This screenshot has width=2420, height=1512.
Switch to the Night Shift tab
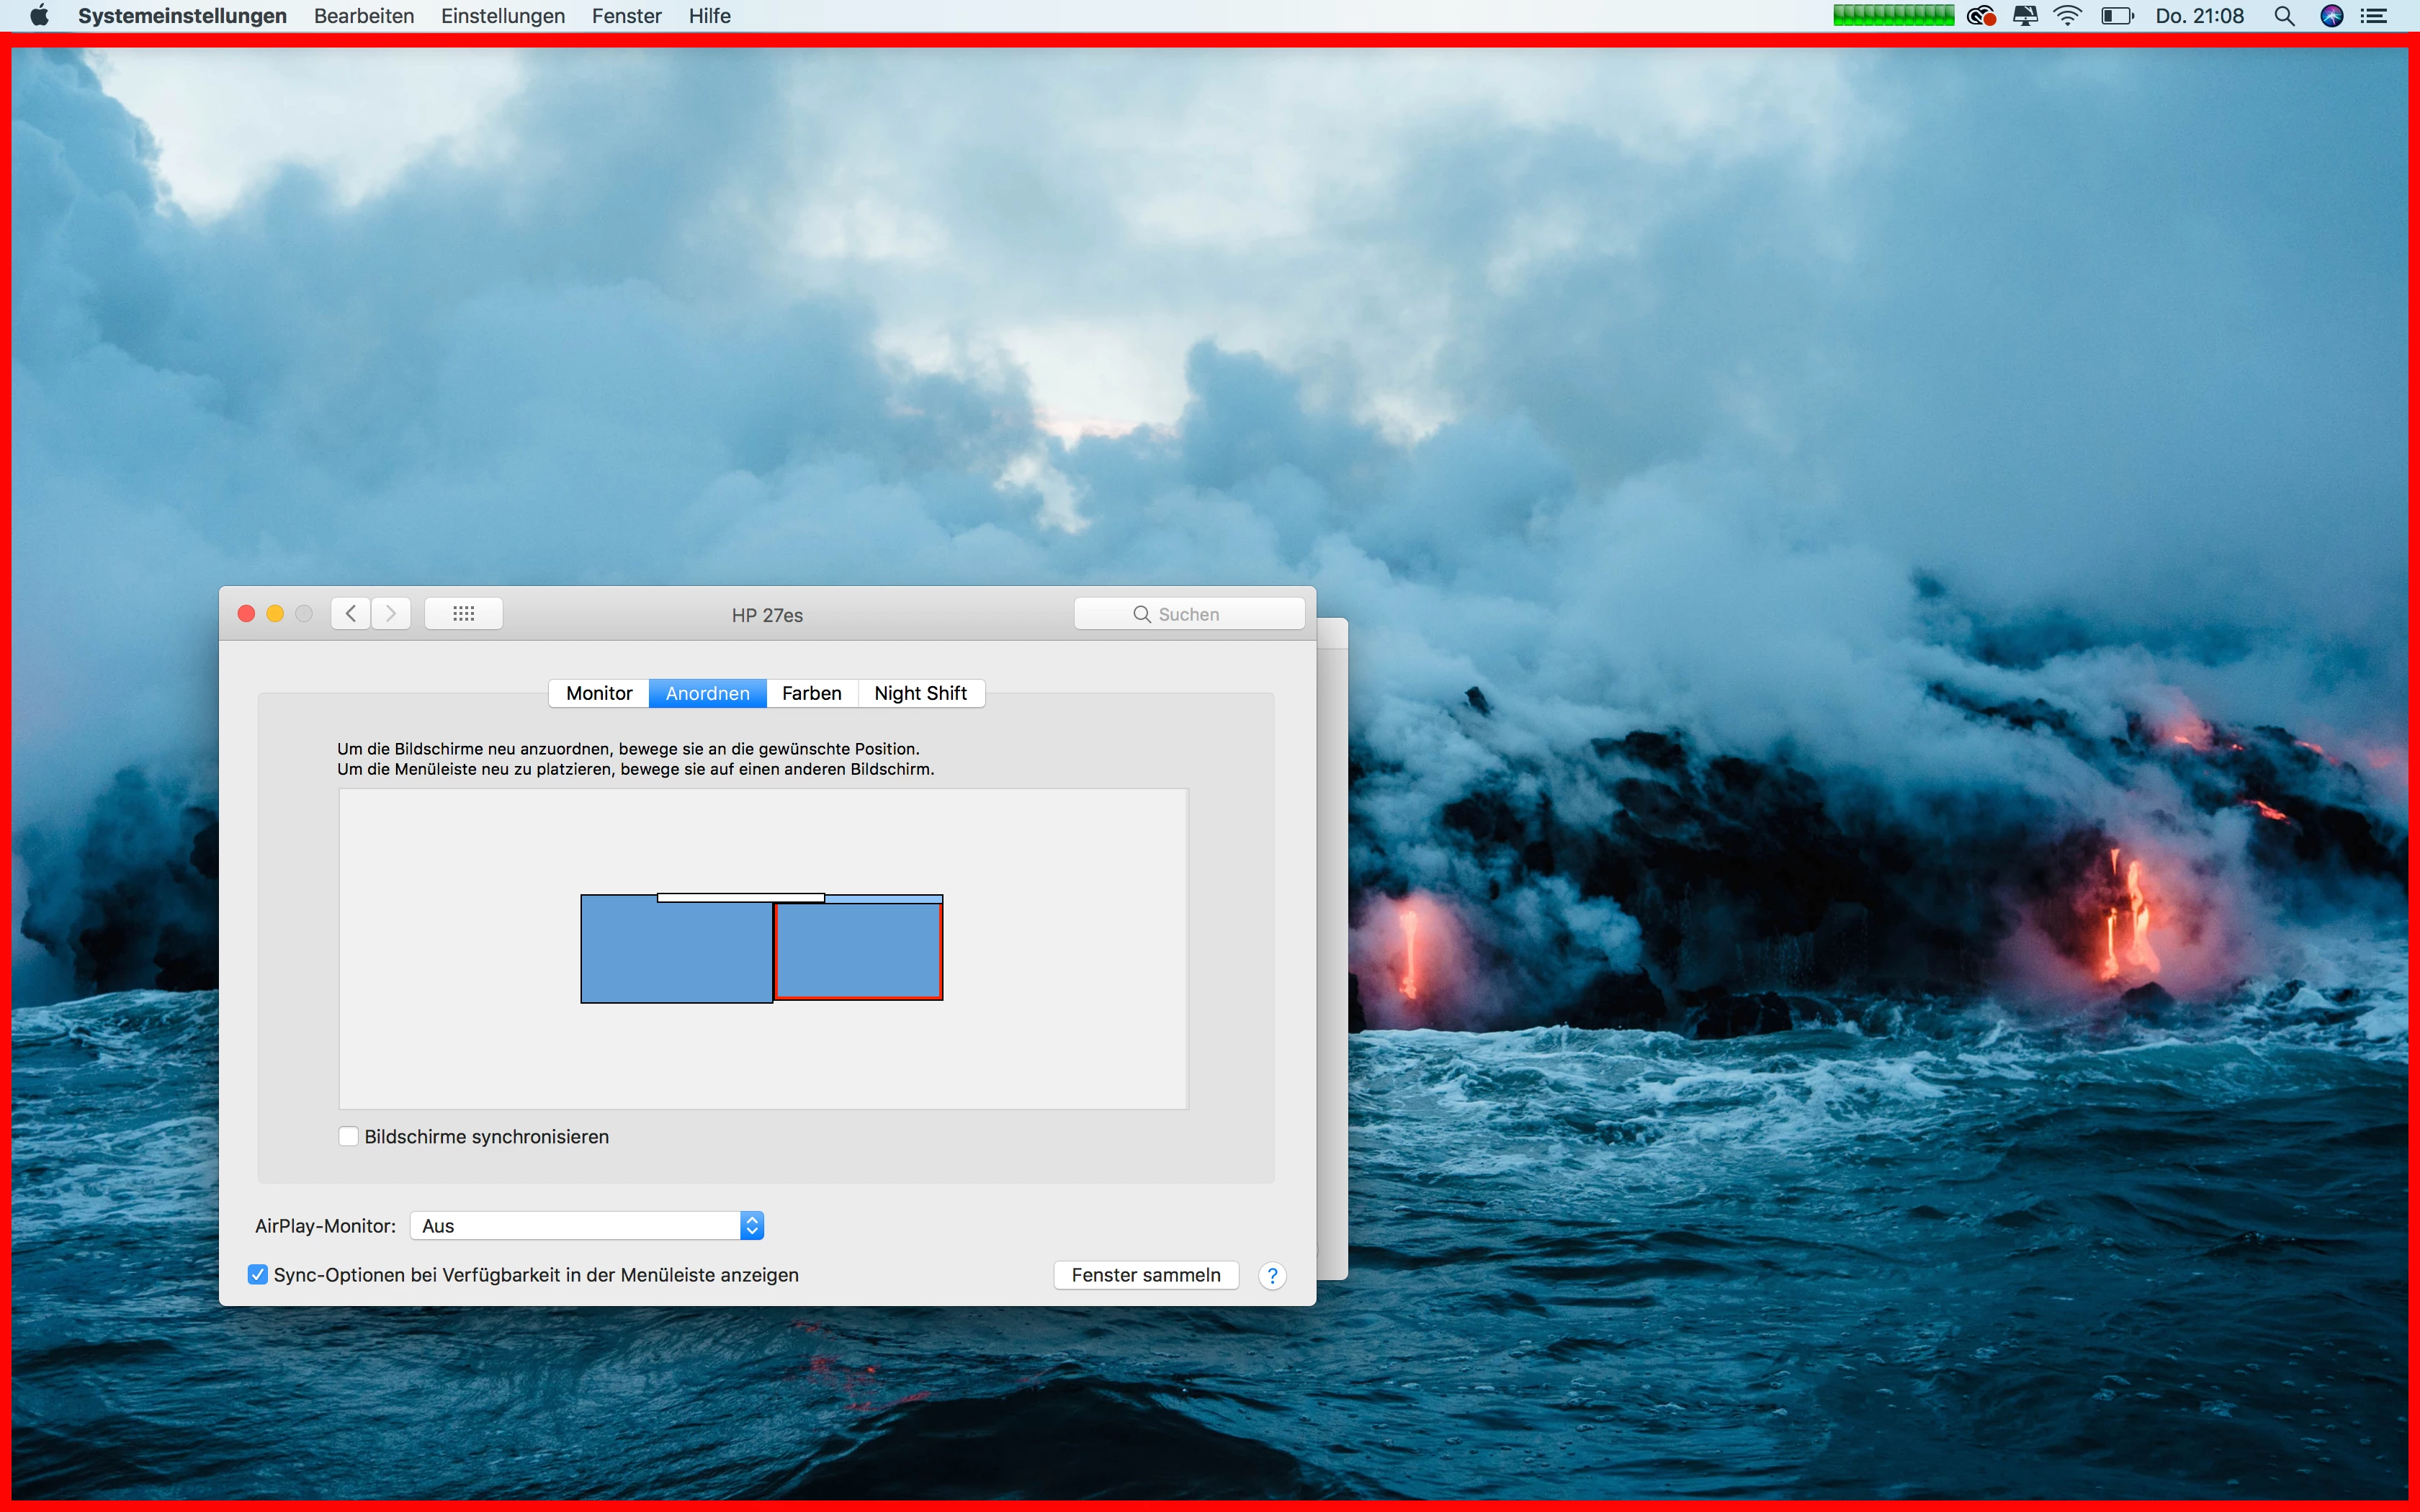pos(920,693)
